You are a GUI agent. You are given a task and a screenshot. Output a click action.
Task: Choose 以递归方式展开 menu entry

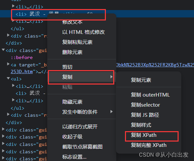coord(80,127)
